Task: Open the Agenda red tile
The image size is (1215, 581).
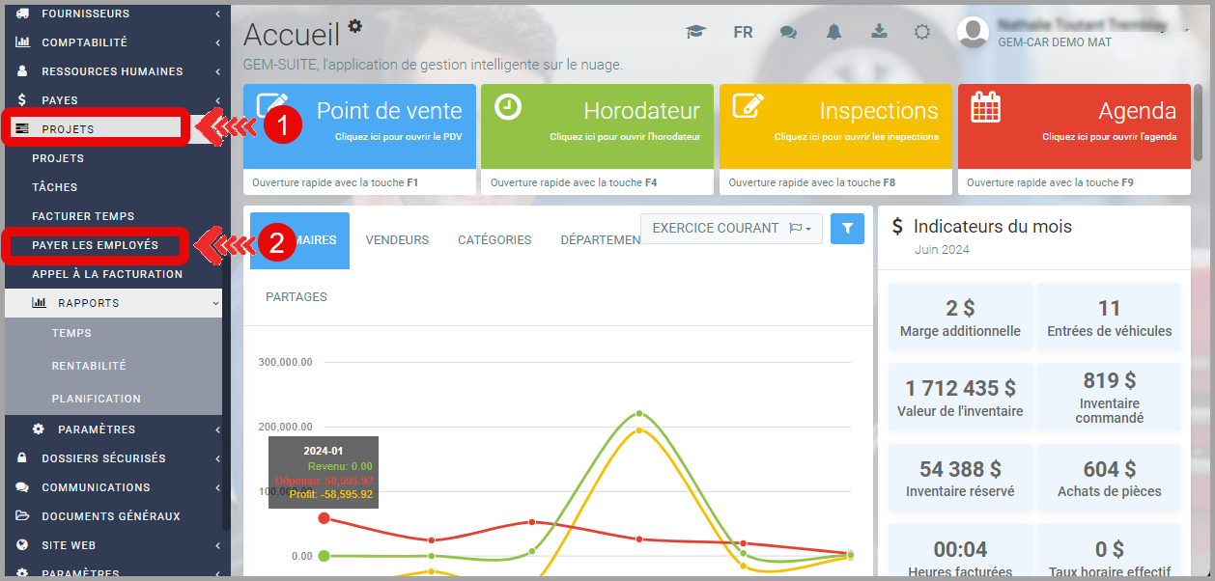Action: 1074,125
